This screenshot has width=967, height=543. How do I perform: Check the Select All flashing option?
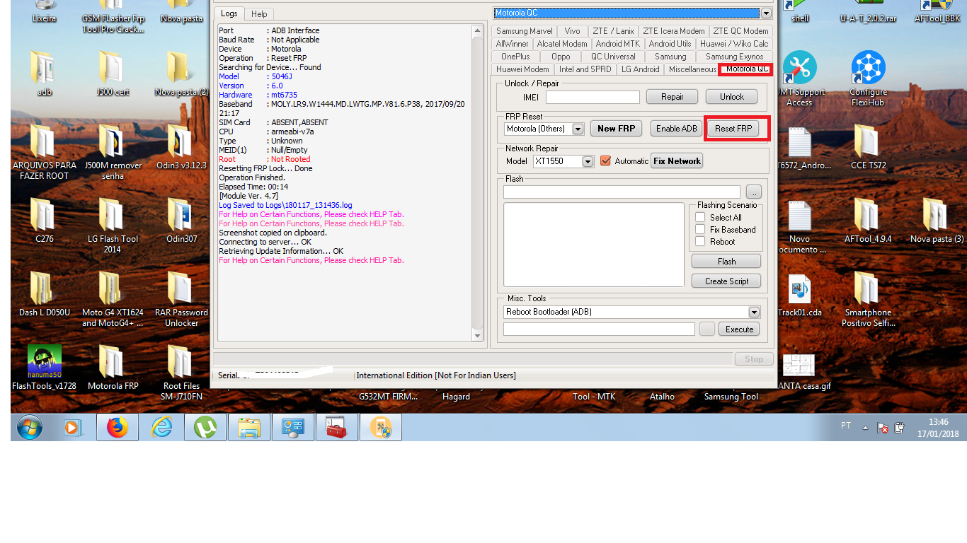coord(700,217)
